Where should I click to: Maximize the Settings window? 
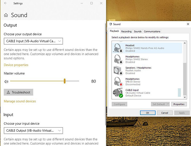click(92, 3)
